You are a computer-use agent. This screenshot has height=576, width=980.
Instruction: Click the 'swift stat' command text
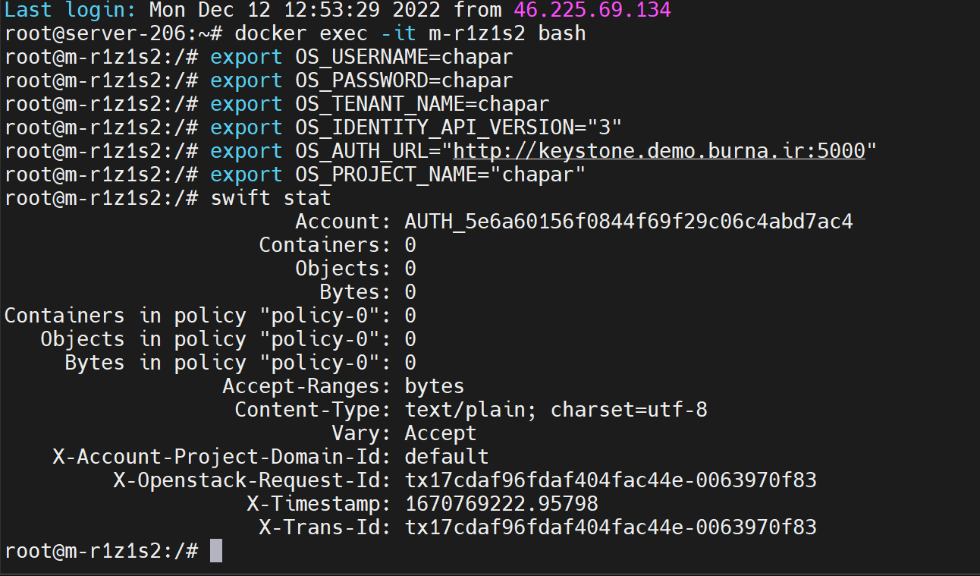coord(270,198)
